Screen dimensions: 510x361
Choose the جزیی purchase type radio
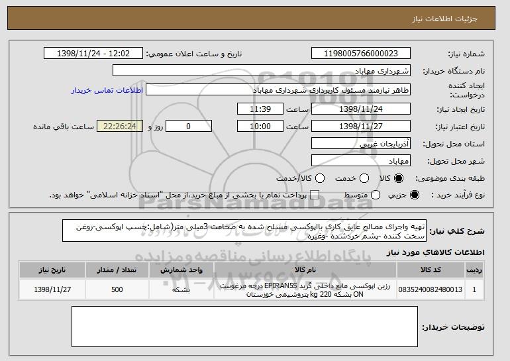[x=415, y=195]
